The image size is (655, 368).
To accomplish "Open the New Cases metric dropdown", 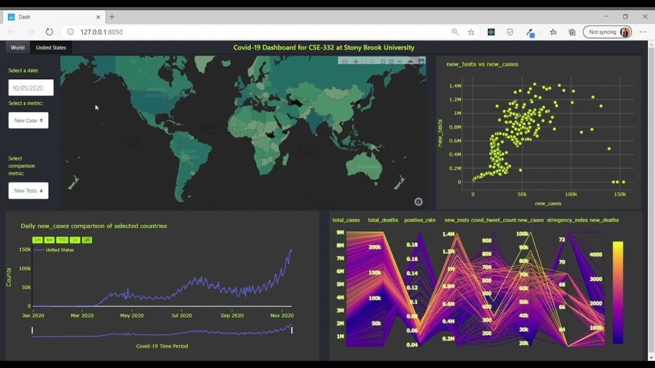I will pyautogui.click(x=28, y=120).
